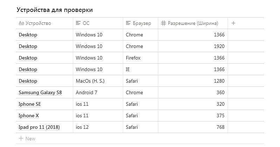
Task: Open the Устройство column header menu
Action: (x=44, y=23)
